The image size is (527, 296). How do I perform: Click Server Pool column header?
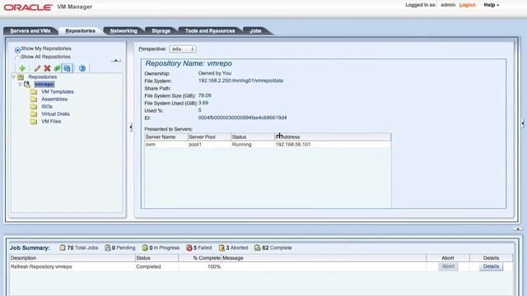tap(209, 137)
